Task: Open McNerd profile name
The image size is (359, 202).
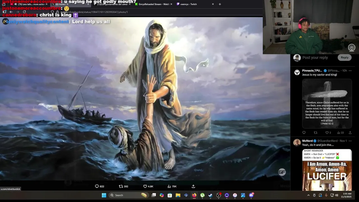Action: tap(307, 141)
